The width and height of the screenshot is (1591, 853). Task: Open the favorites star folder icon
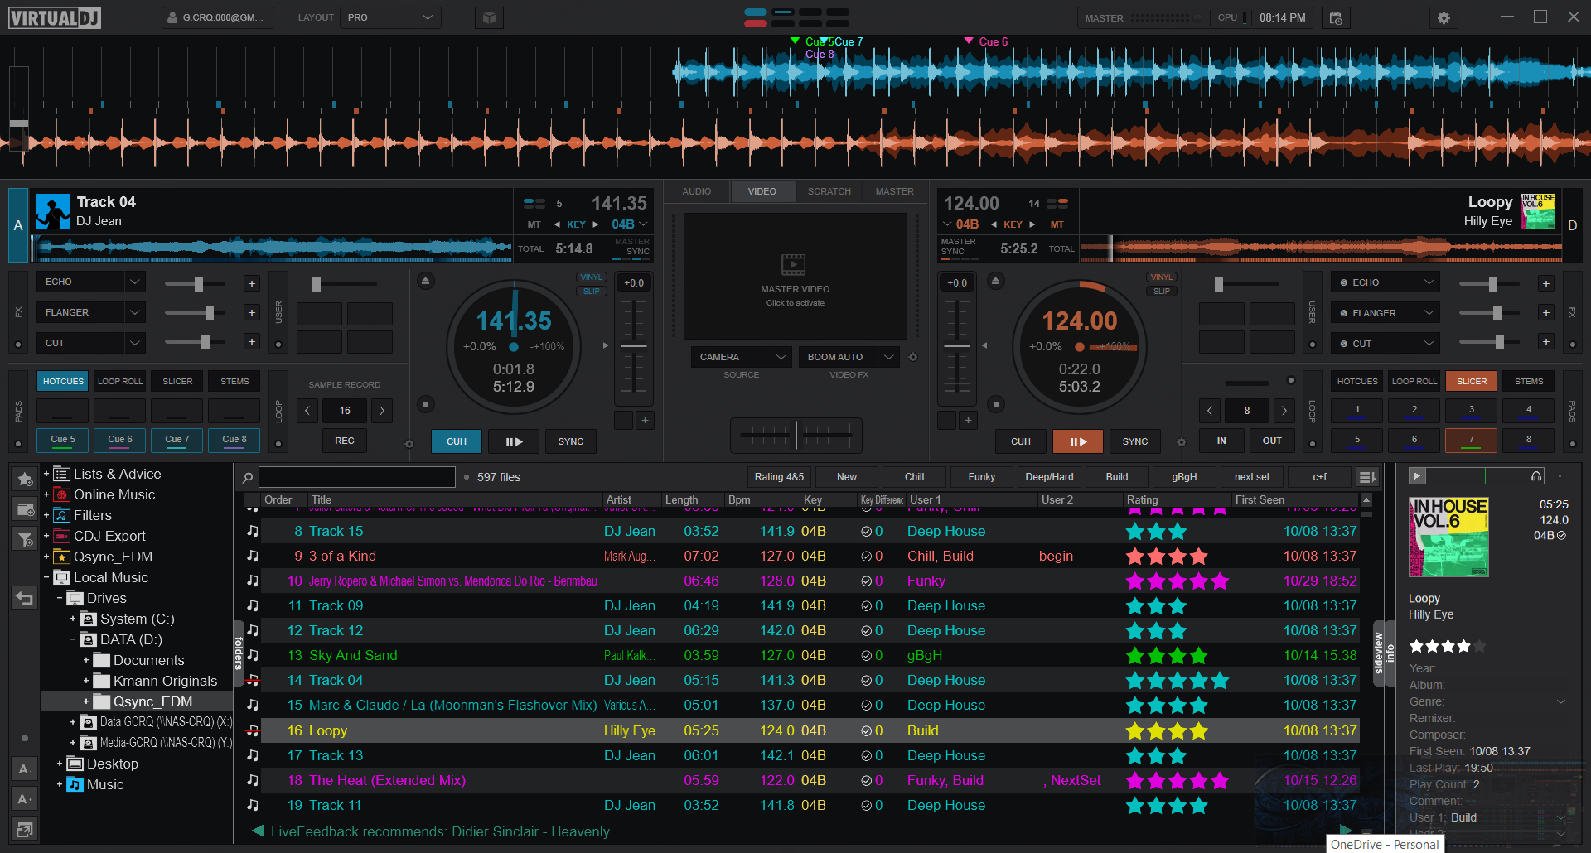pos(25,479)
